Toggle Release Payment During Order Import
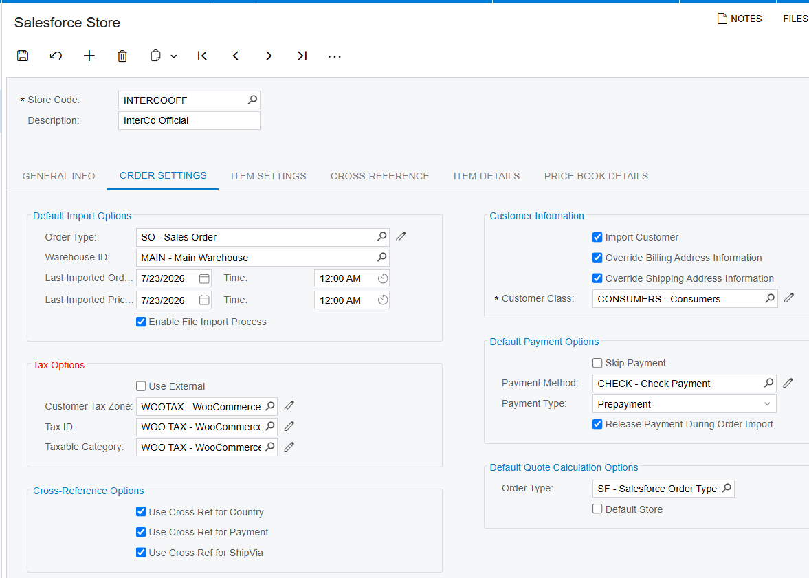Viewport: 809px width, 578px height. pos(597,424)
